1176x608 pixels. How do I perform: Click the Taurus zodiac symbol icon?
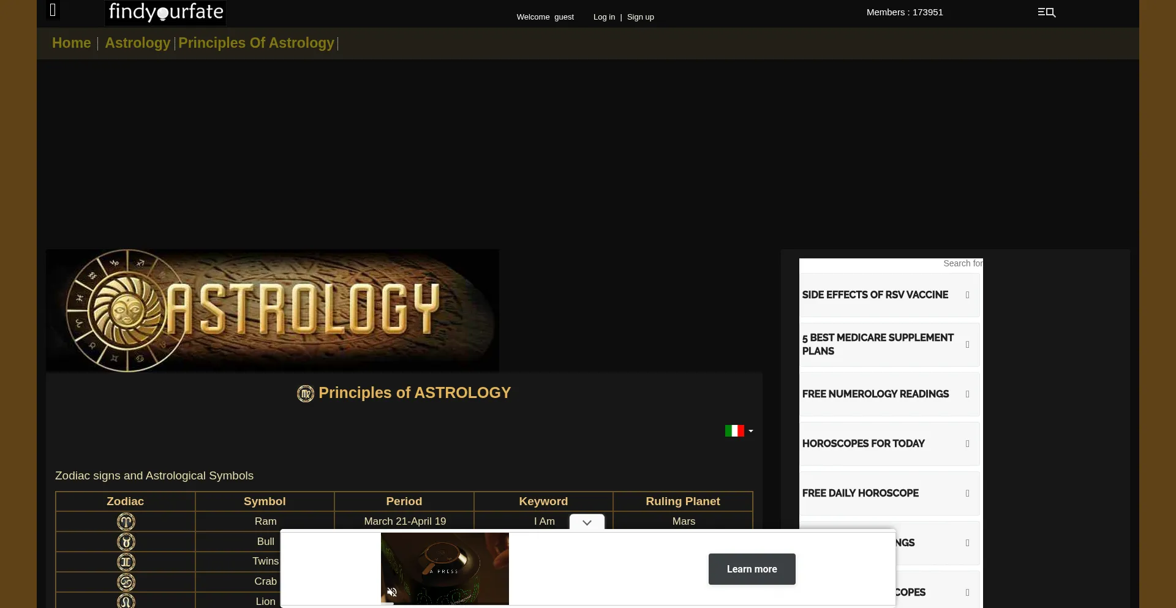[126, 541]
